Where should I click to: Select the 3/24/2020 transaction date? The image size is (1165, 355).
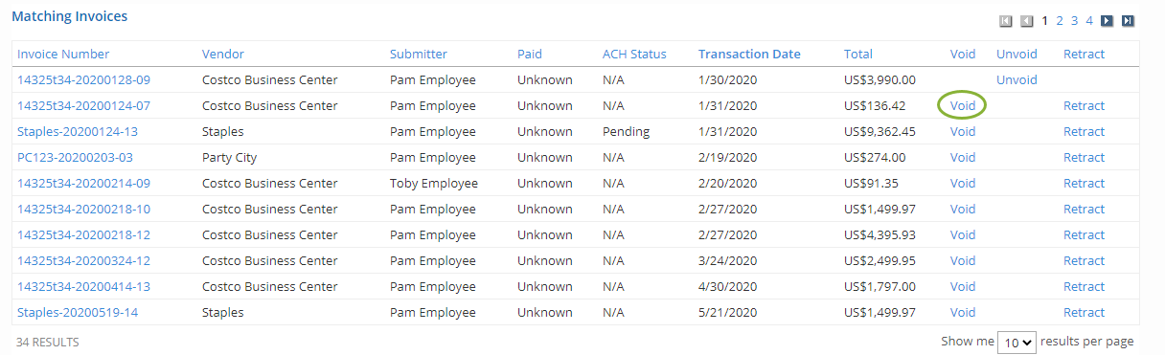click(728, 260)
